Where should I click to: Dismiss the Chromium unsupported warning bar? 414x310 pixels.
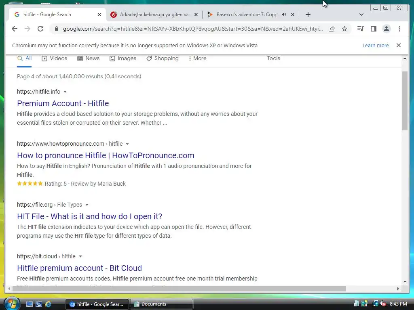click(398, 45)
